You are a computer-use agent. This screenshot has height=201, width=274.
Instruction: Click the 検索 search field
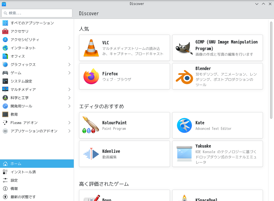(x=37, y=13)
